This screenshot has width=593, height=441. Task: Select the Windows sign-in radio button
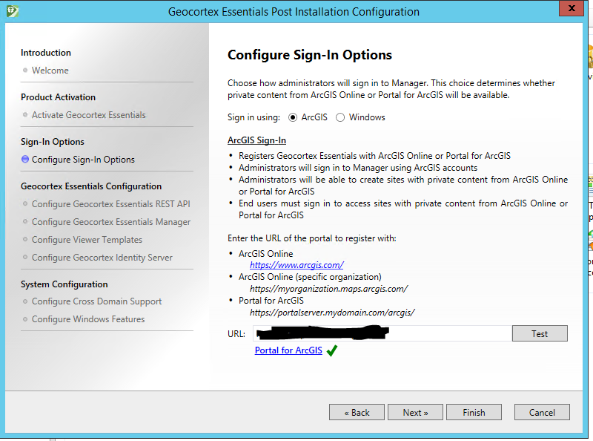(340, 117)
